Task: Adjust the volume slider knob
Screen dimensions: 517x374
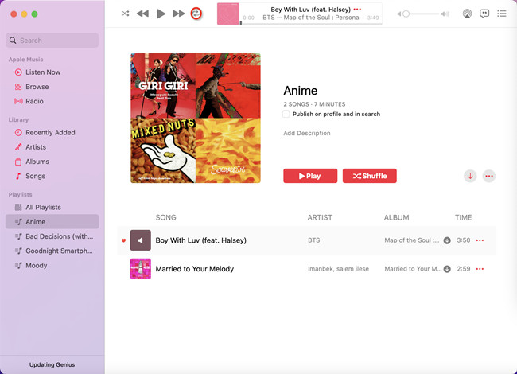Action: tap(406, 14)
